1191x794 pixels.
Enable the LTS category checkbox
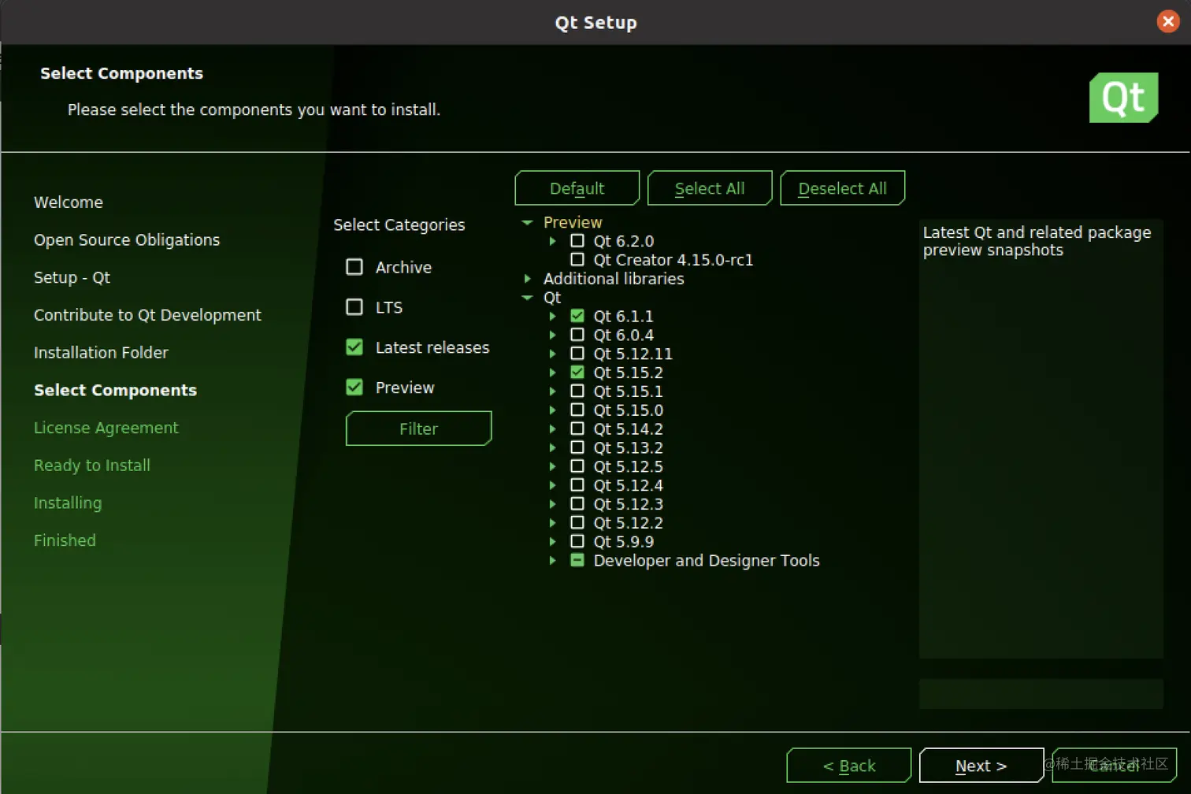tap(354, 307)
